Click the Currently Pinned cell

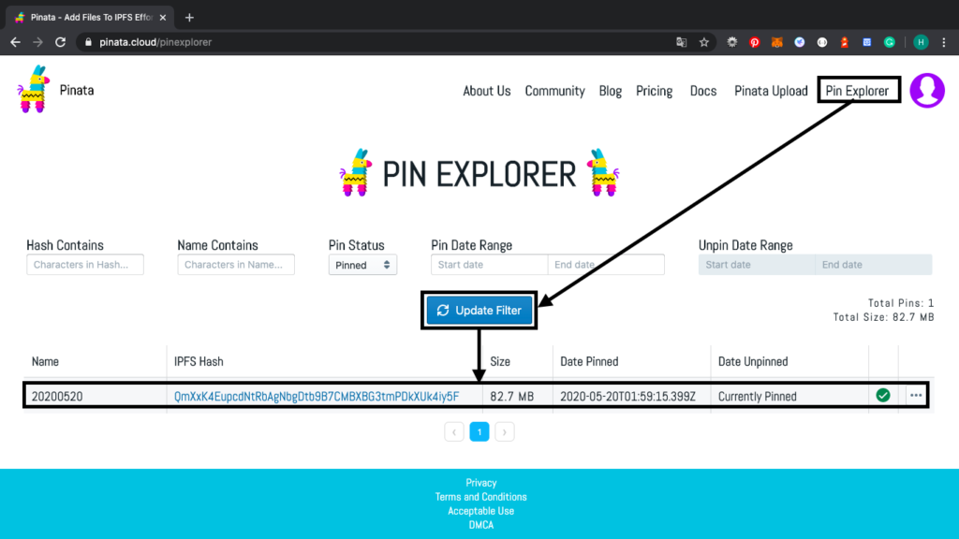(x=757, y=397)
